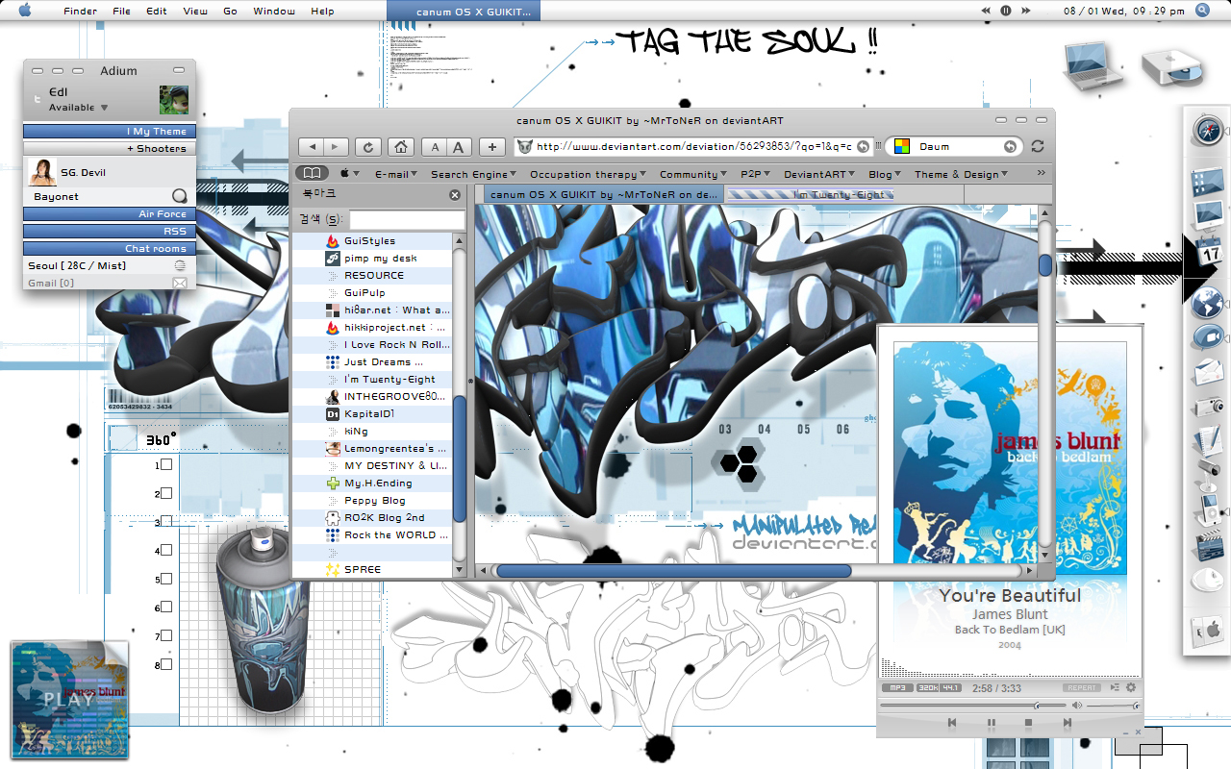Image resolution: width=1231 pixels, height=769 pixels.
Task: Change Adium status via the Available dropdown
Action: pos(79,108)
